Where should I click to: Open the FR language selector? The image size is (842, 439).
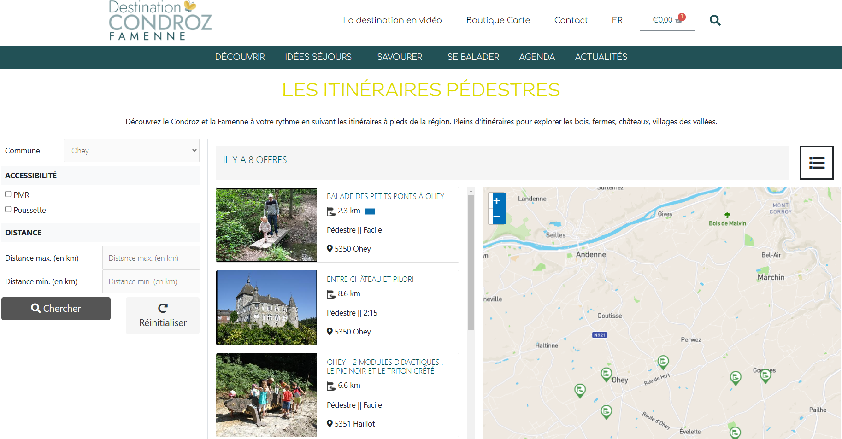tap(617, 20)
